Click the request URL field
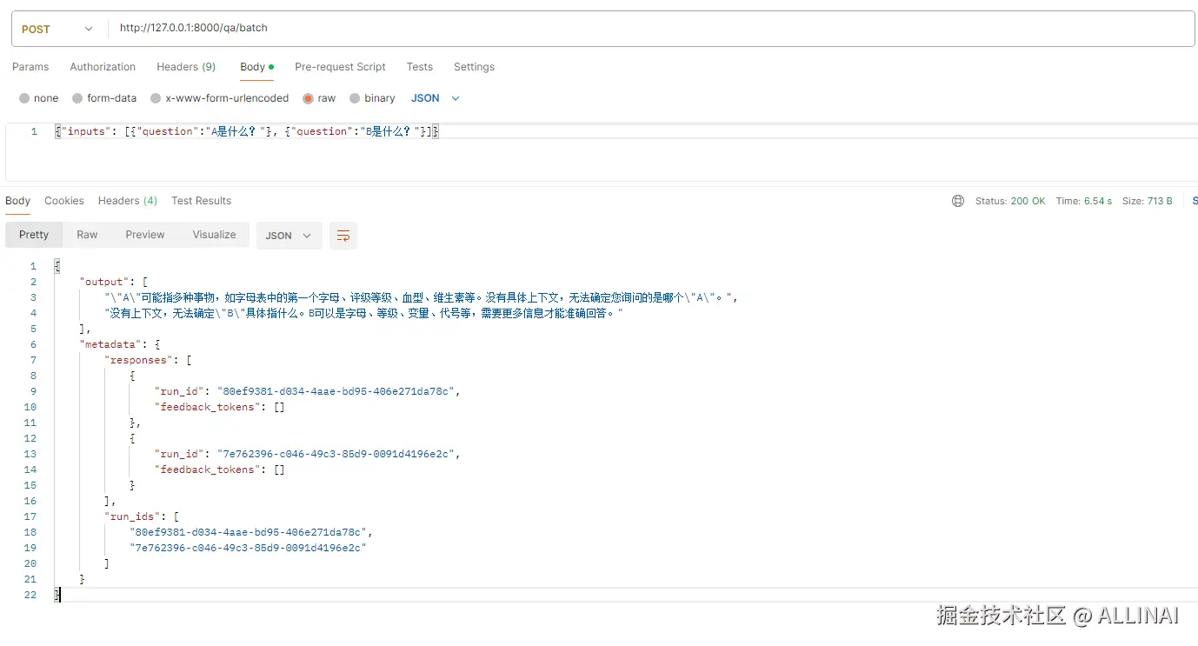The image size is (1198, 646). [x=650, y=29]
